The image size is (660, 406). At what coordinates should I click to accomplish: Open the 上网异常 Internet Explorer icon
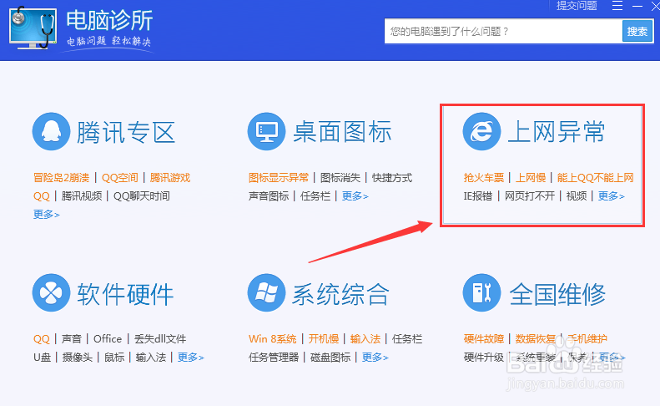click(481, 131)
